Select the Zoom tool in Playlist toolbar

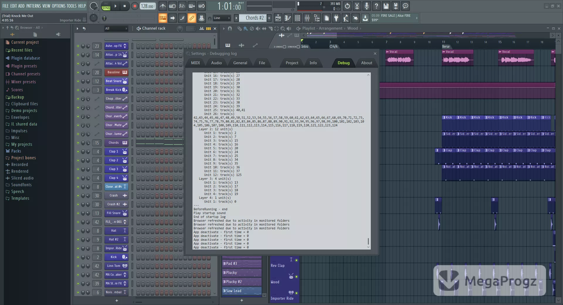tap(283, 28)
